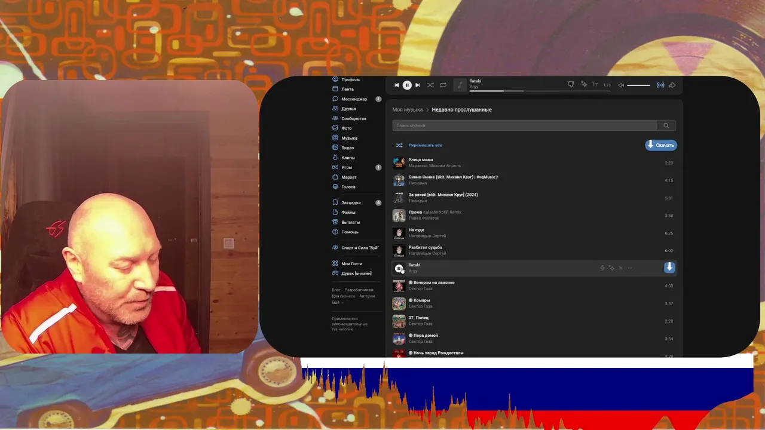Click the blue download arrow on Tataki row
This screenshot has height=430, width=765.
tap(669, 268)
